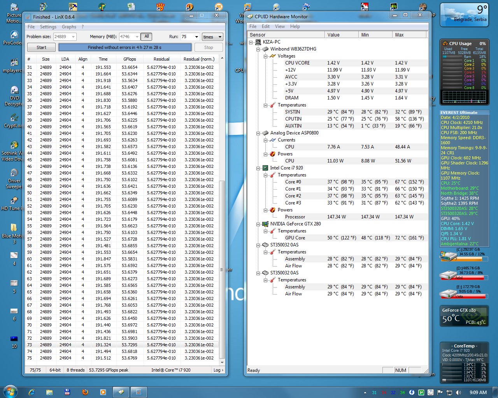Open HWMonitor Edit menu
This screenshot has height=398, width=498.
(x=266, y=26)
